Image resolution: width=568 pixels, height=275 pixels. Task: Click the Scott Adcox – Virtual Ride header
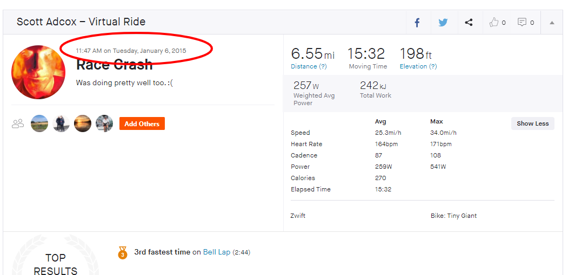coord(81,22)
